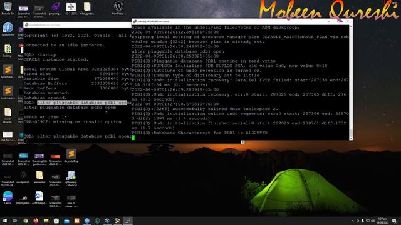
Task: Open the db_install.rsp Sublime file
Action: click(x=71, y=156)
